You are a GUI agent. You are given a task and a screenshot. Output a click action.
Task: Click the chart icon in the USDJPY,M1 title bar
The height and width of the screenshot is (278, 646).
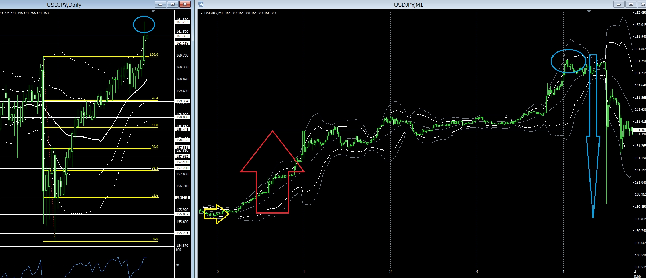click(201, 4)
